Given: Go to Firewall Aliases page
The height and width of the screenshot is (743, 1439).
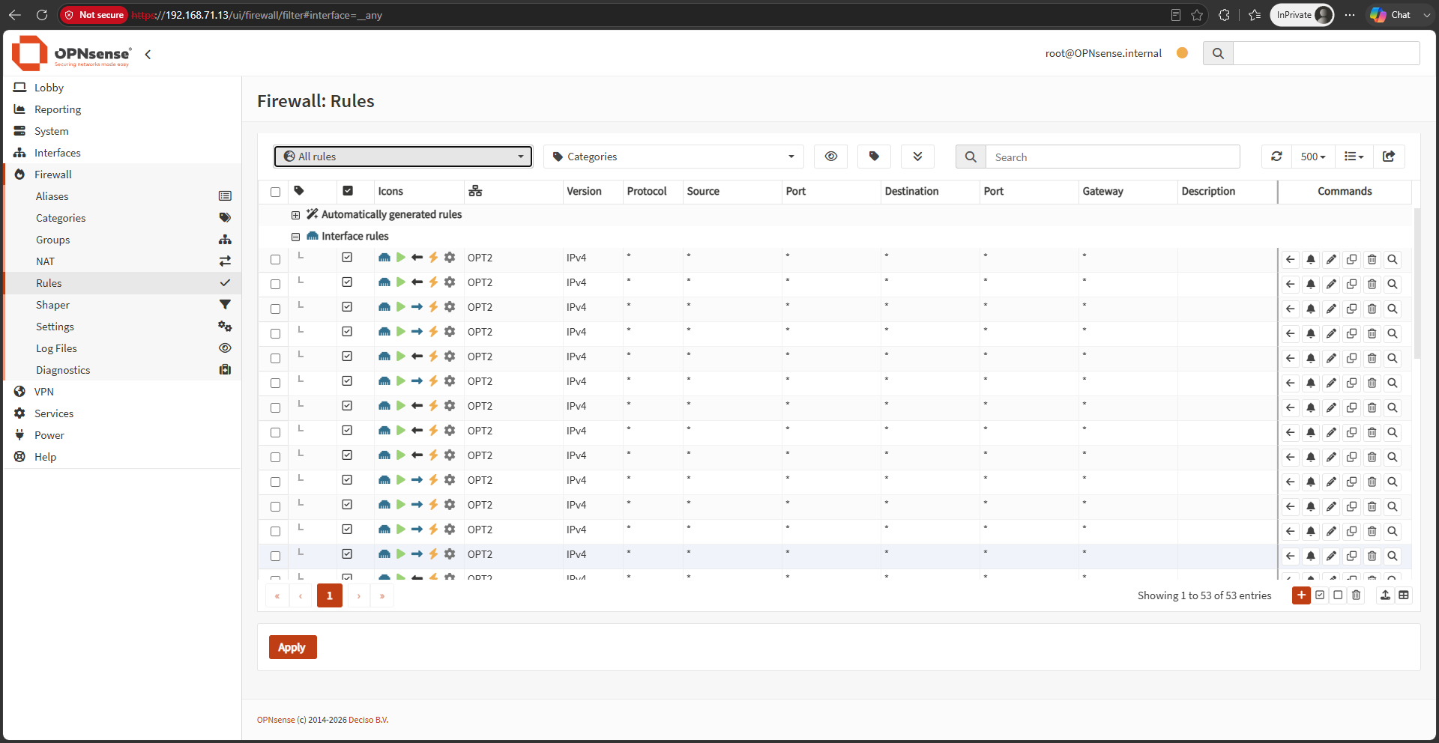Looking at the screenshot, I should click(52, 196).
